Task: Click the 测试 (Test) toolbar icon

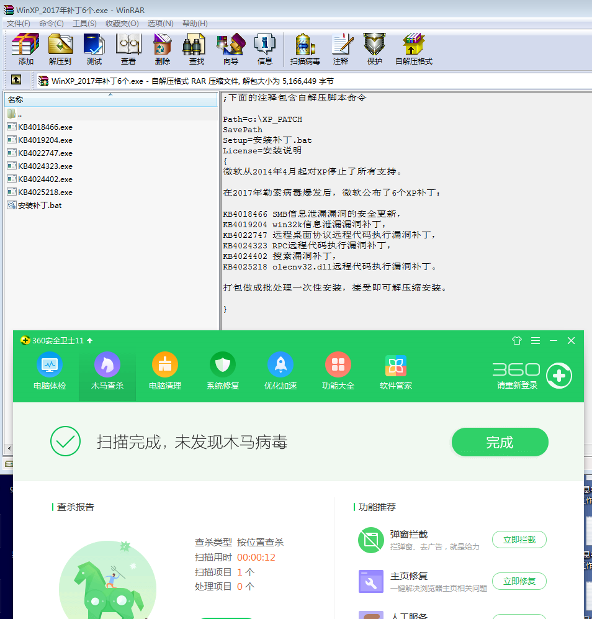Action: click(94, 49)
